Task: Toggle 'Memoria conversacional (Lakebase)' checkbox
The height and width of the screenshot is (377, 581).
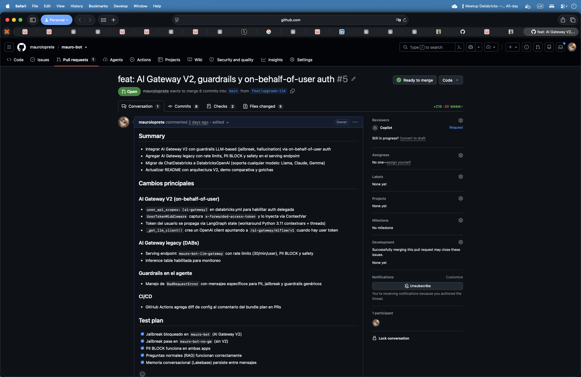Action: point(142,362)
